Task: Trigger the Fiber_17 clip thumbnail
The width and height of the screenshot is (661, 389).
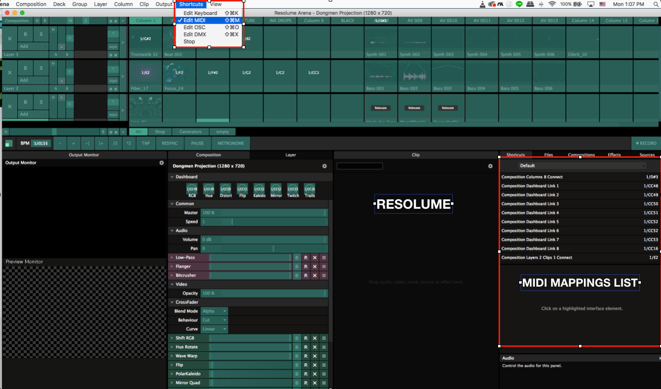Action: tap(145, 73)
